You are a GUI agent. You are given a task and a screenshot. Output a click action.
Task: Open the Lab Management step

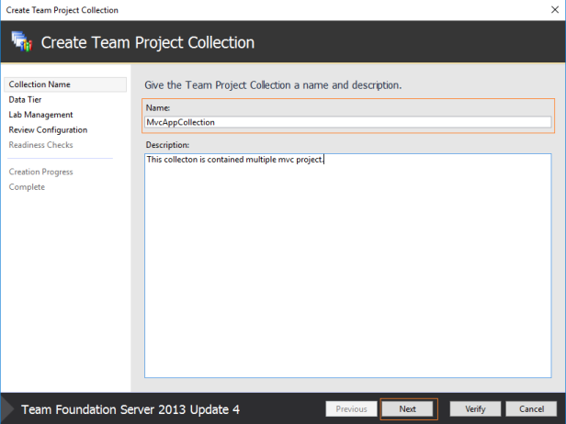pyautogui.click(x=40, y=115)
